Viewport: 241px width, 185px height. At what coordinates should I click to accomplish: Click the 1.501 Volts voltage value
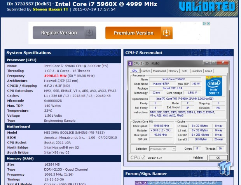pyautogui.click(x=53, y=116)
